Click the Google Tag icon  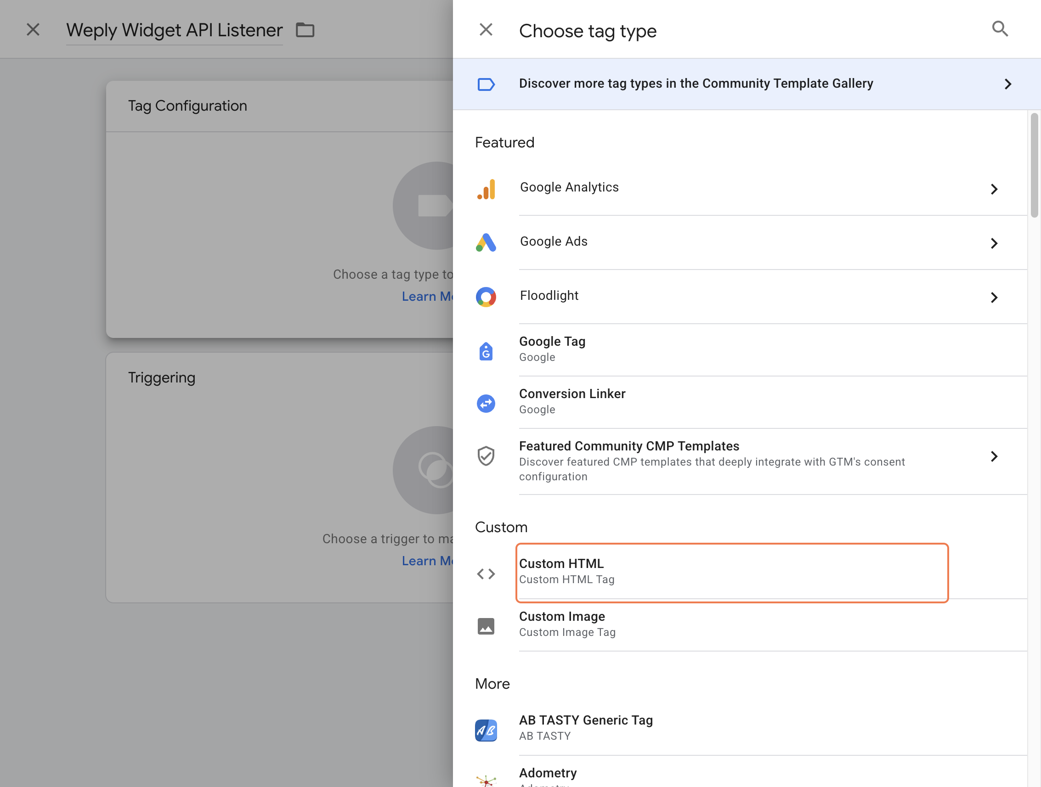tap(486, 351)
